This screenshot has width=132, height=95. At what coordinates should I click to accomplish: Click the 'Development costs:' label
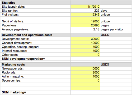coord(15,39)
